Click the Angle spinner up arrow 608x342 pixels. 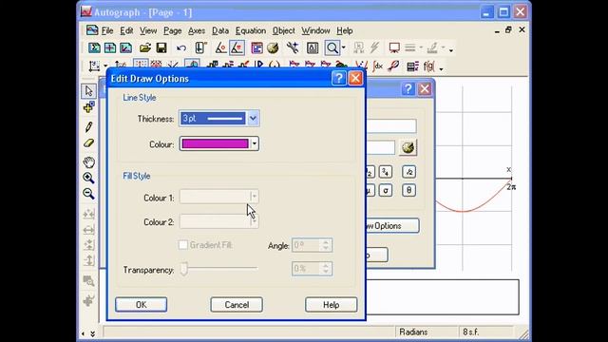(x=326, y=242)
